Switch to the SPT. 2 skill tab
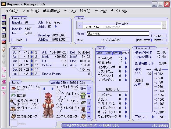The image size is (171, 129). 117,53
